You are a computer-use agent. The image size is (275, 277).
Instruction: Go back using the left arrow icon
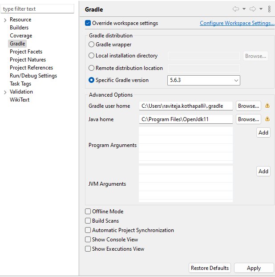tap(236, 9)
